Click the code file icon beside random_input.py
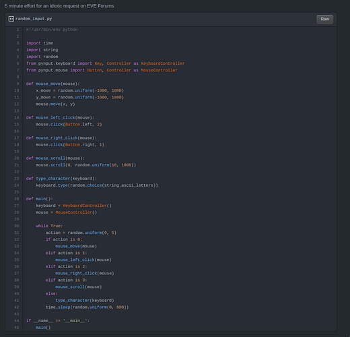This screenshot has height=337, width=350. click(11, 19)
